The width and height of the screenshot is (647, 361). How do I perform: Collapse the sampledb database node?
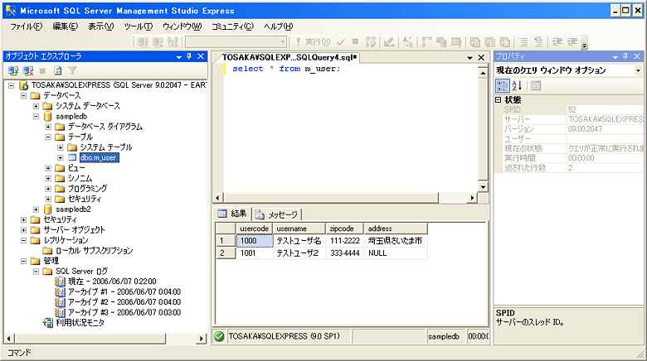36,116
